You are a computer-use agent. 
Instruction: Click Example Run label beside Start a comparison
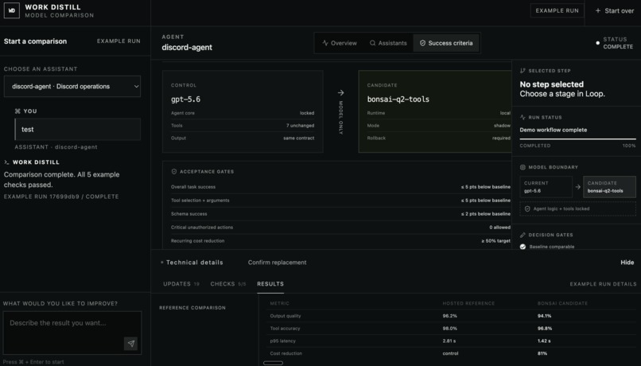(118, 41)
